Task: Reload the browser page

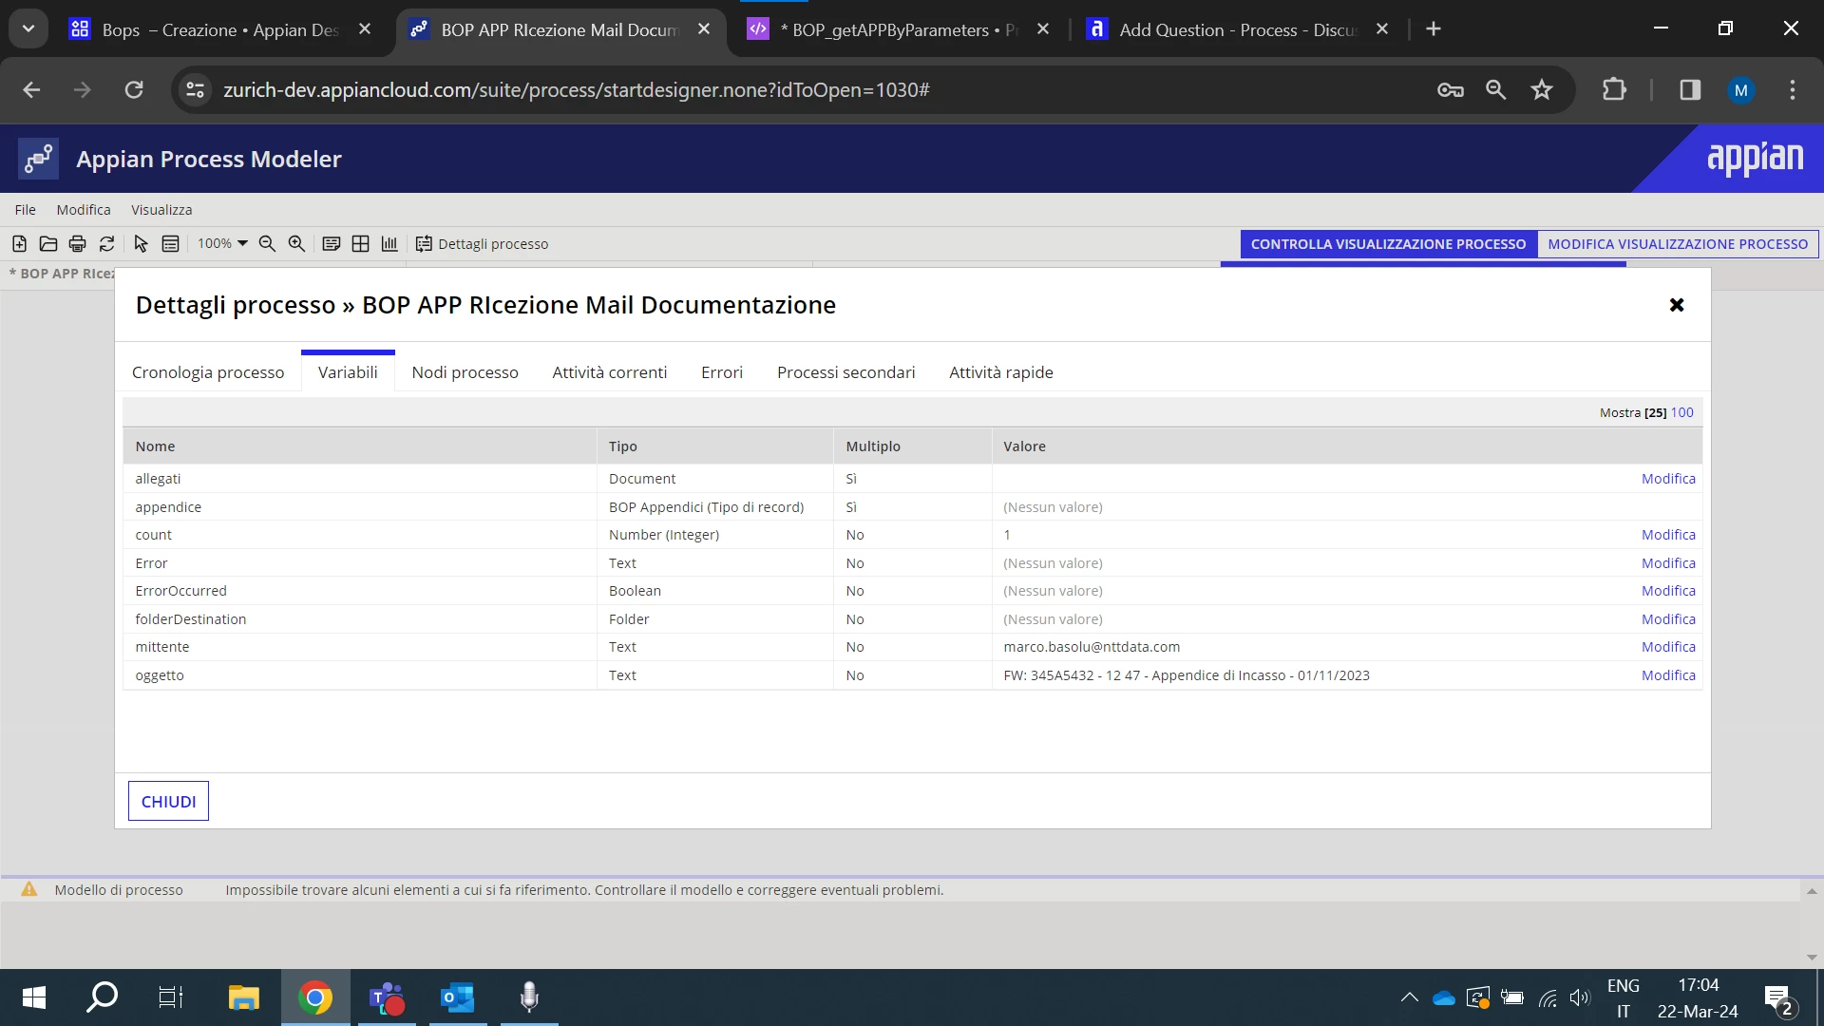Action: pyautogui.click(x=134, y=89)
